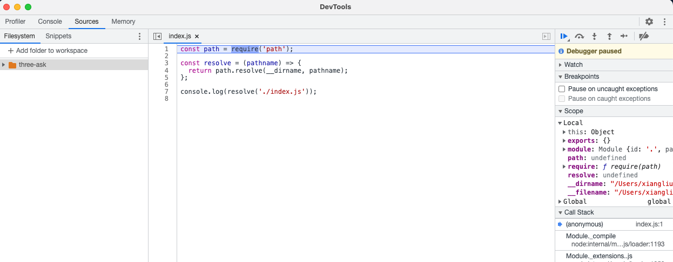This screenshot has height=262, width=673.
Task: Open navigator pane more options
Action: tap(139, 36)
